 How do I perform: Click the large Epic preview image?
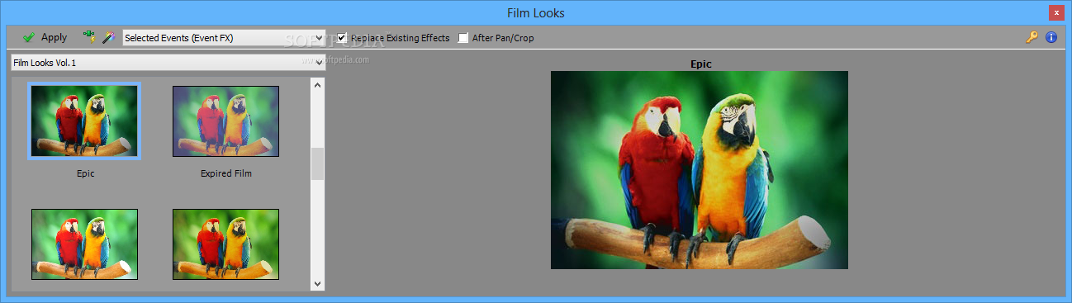click(700, 170)
